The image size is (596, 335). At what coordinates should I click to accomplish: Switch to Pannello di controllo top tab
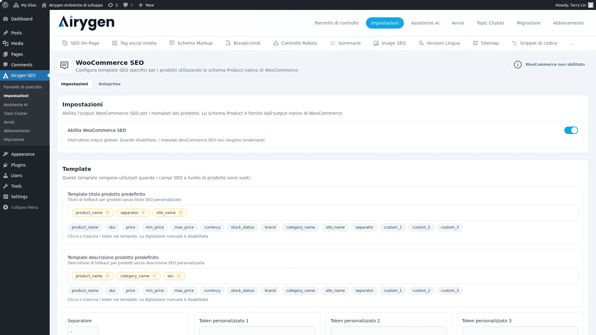click(336, 23)
